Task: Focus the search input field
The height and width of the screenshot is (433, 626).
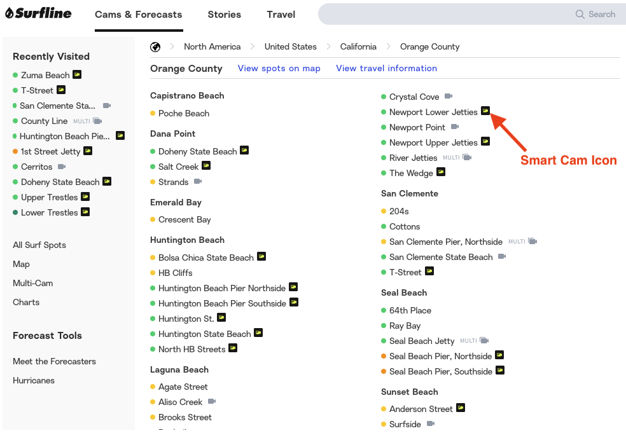Action: [472, 15]
